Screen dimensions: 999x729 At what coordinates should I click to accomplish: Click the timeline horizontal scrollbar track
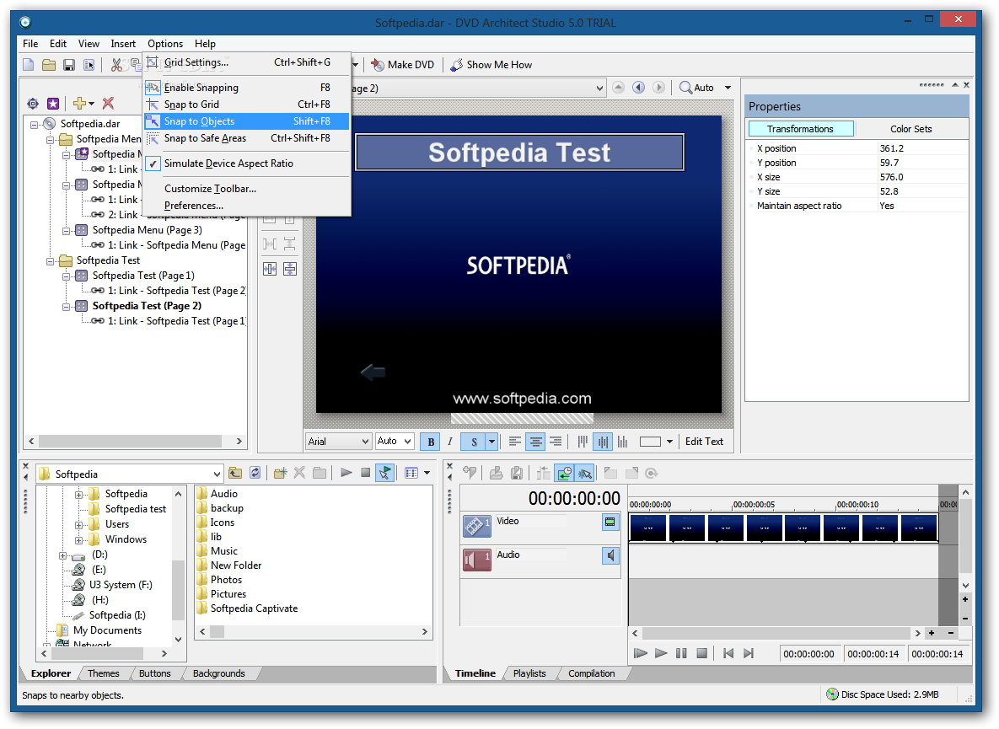(776, 634)
